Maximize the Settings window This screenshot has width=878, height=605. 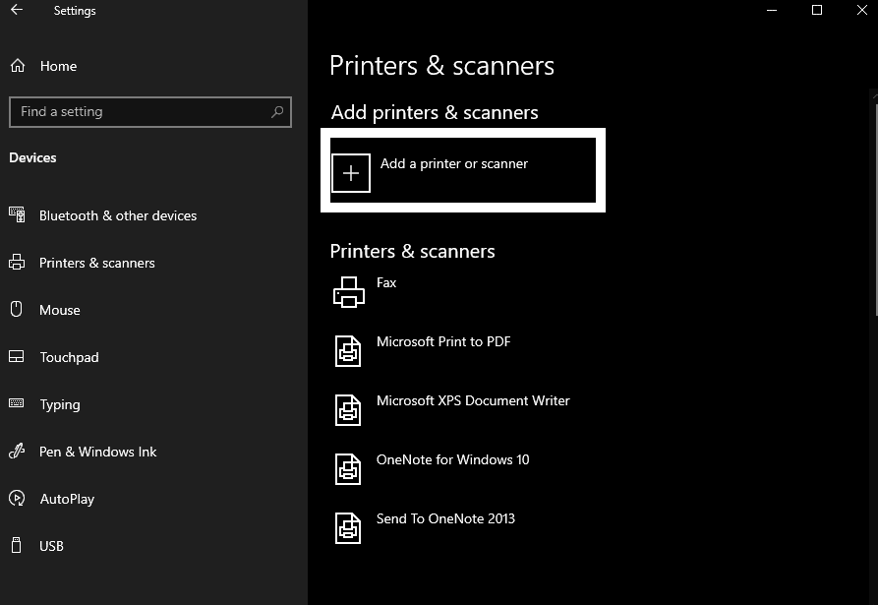coord(817,10)
